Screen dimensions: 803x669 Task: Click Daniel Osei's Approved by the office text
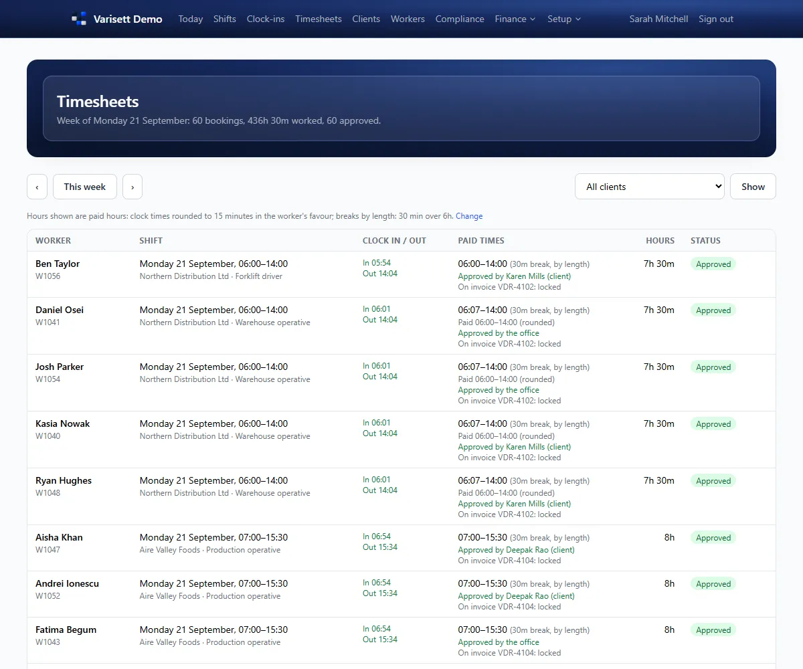click(x=499, y=333)
